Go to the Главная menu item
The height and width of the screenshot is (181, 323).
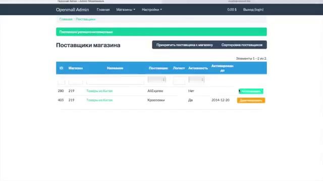103,10
